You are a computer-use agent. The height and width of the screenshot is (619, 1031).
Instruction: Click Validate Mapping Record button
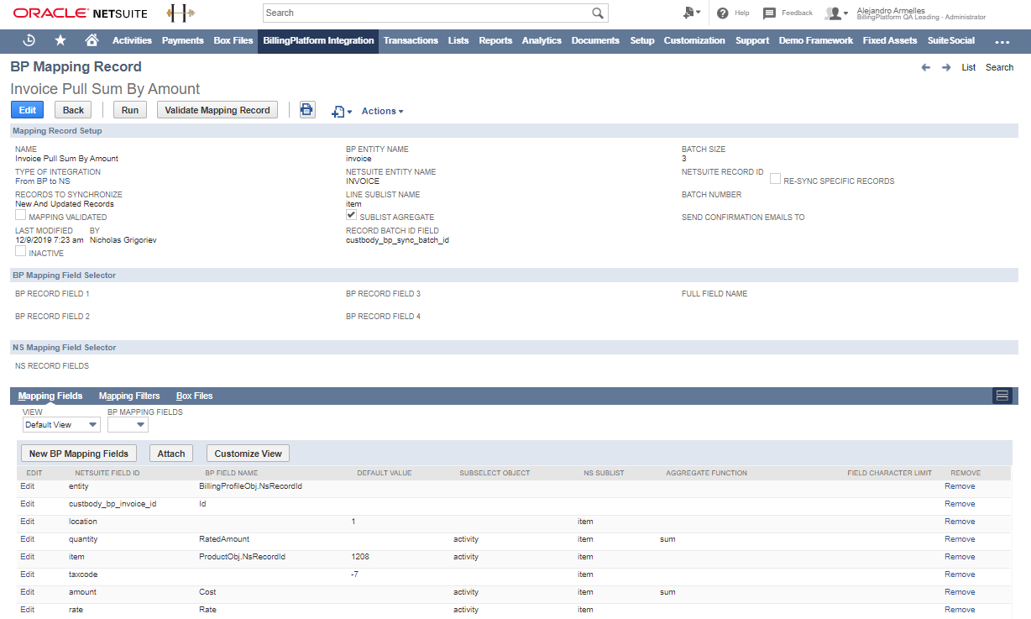click(217, 110)
